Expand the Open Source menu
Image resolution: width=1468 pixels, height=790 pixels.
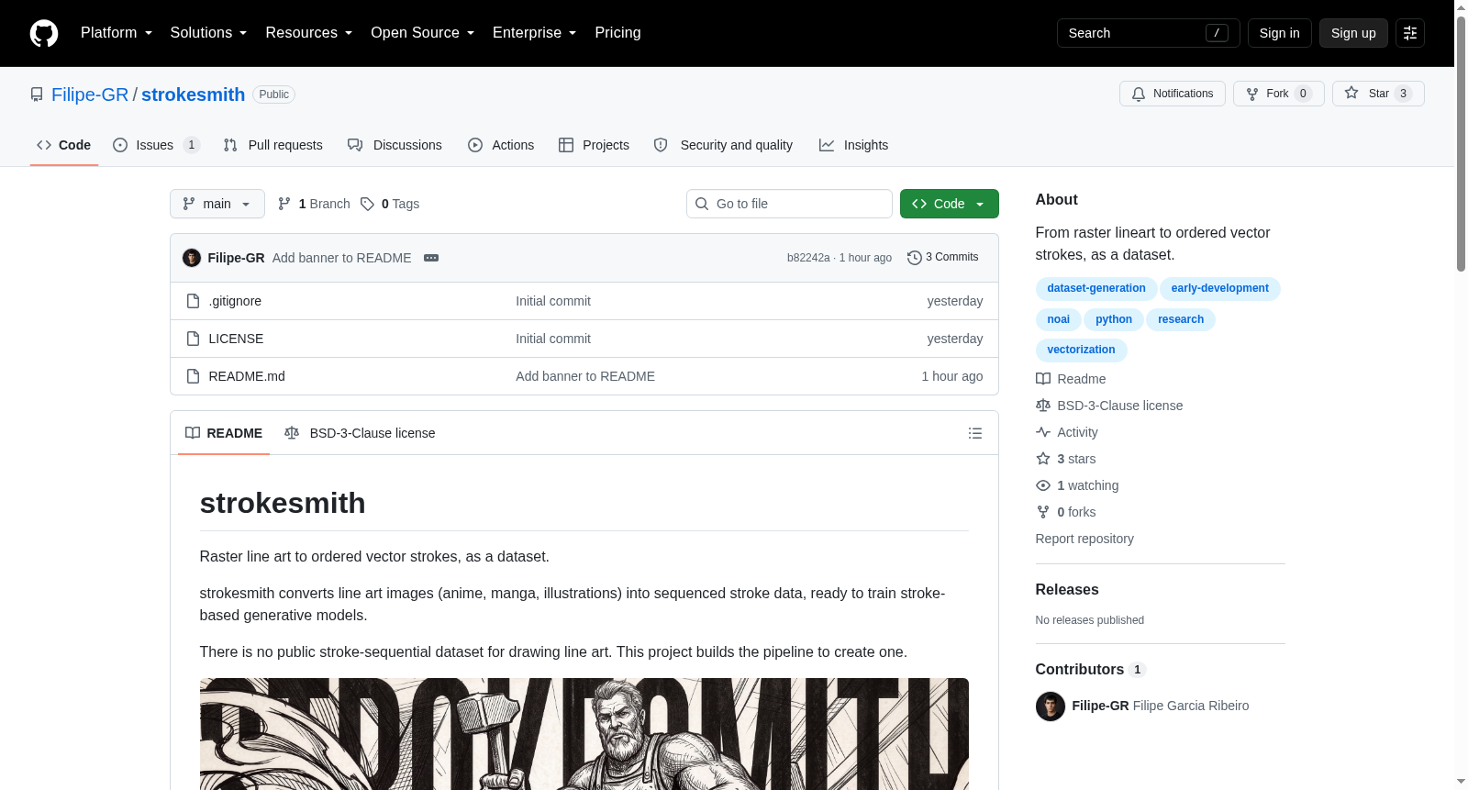point(422,33)
